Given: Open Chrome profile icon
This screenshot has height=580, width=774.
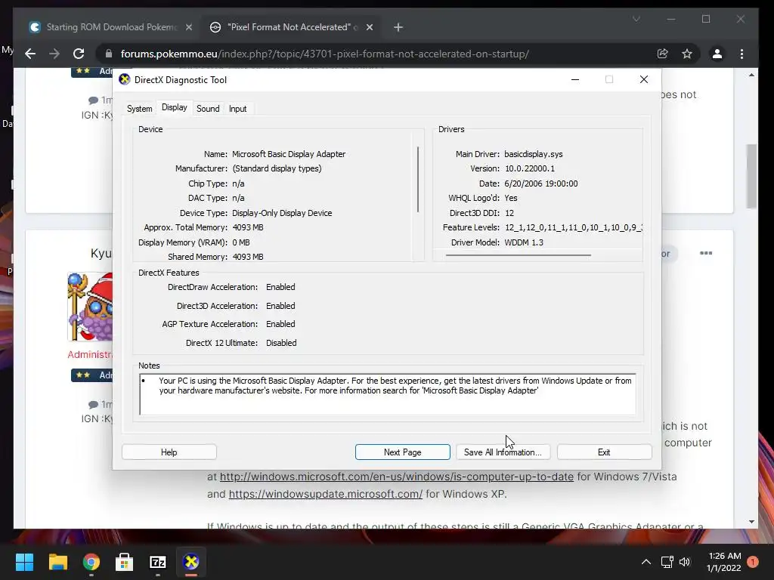Looking at the screenshot, I should (x=717, y=54).
